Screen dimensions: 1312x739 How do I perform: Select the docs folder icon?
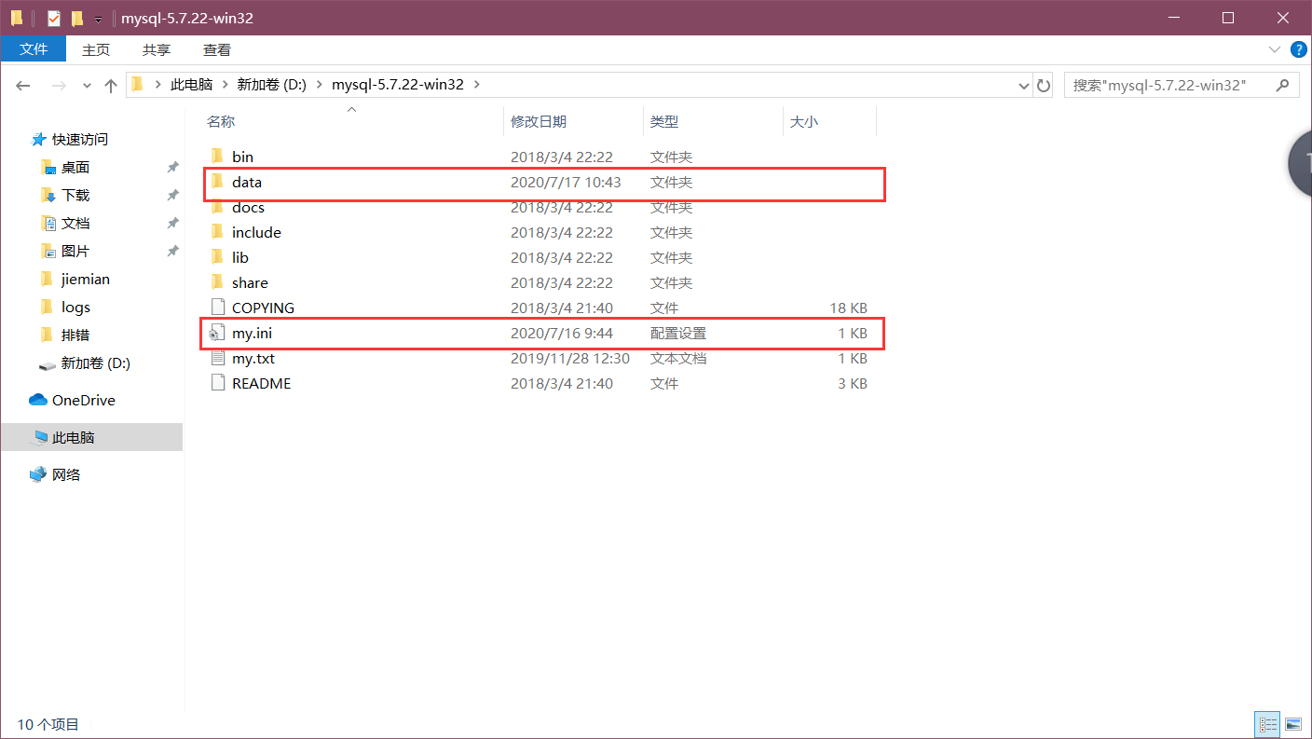[x=217, y=207]
